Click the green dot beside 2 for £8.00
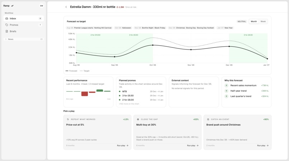Image resolution: width=289 pixels, height=161 pixels. tap(120, 100)
